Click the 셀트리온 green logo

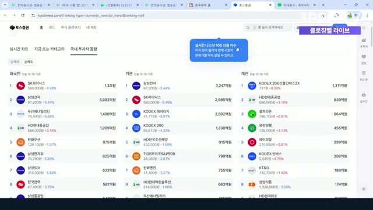point(252,114)
